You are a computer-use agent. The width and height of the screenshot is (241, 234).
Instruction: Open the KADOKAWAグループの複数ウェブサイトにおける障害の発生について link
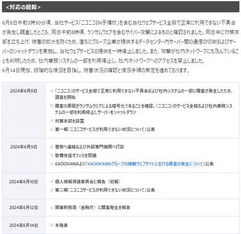point(145,164)
